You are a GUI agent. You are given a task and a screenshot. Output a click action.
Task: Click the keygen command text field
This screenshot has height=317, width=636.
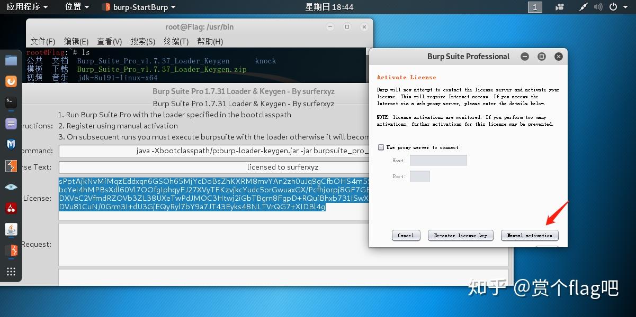tap(213, 151)
